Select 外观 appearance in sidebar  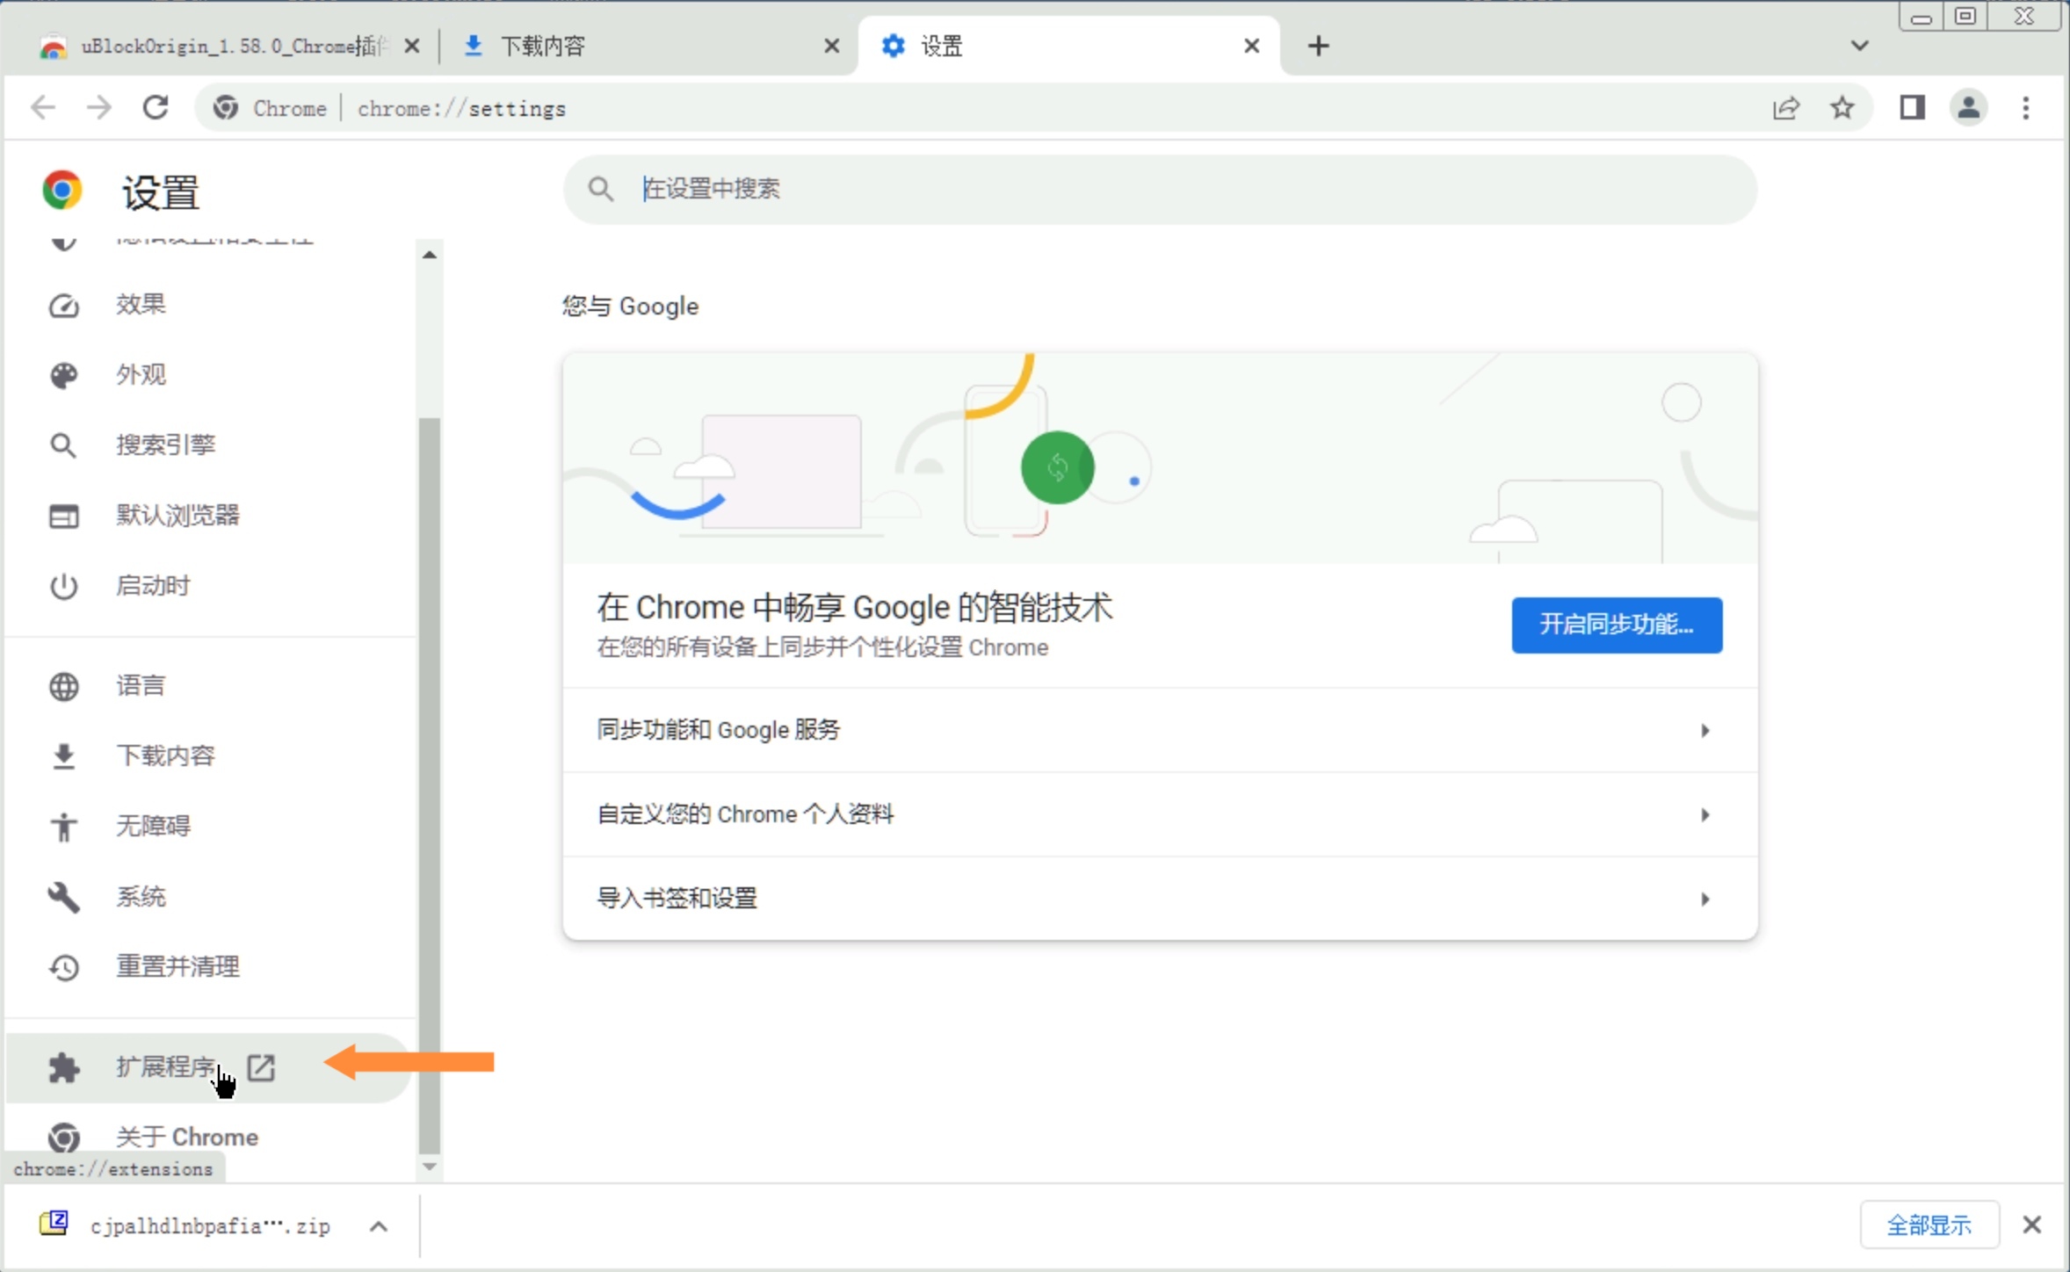[141, 375]
